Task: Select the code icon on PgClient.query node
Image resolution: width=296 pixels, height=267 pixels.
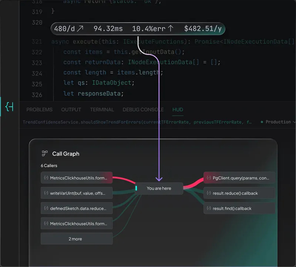Action: click(209, 178)
